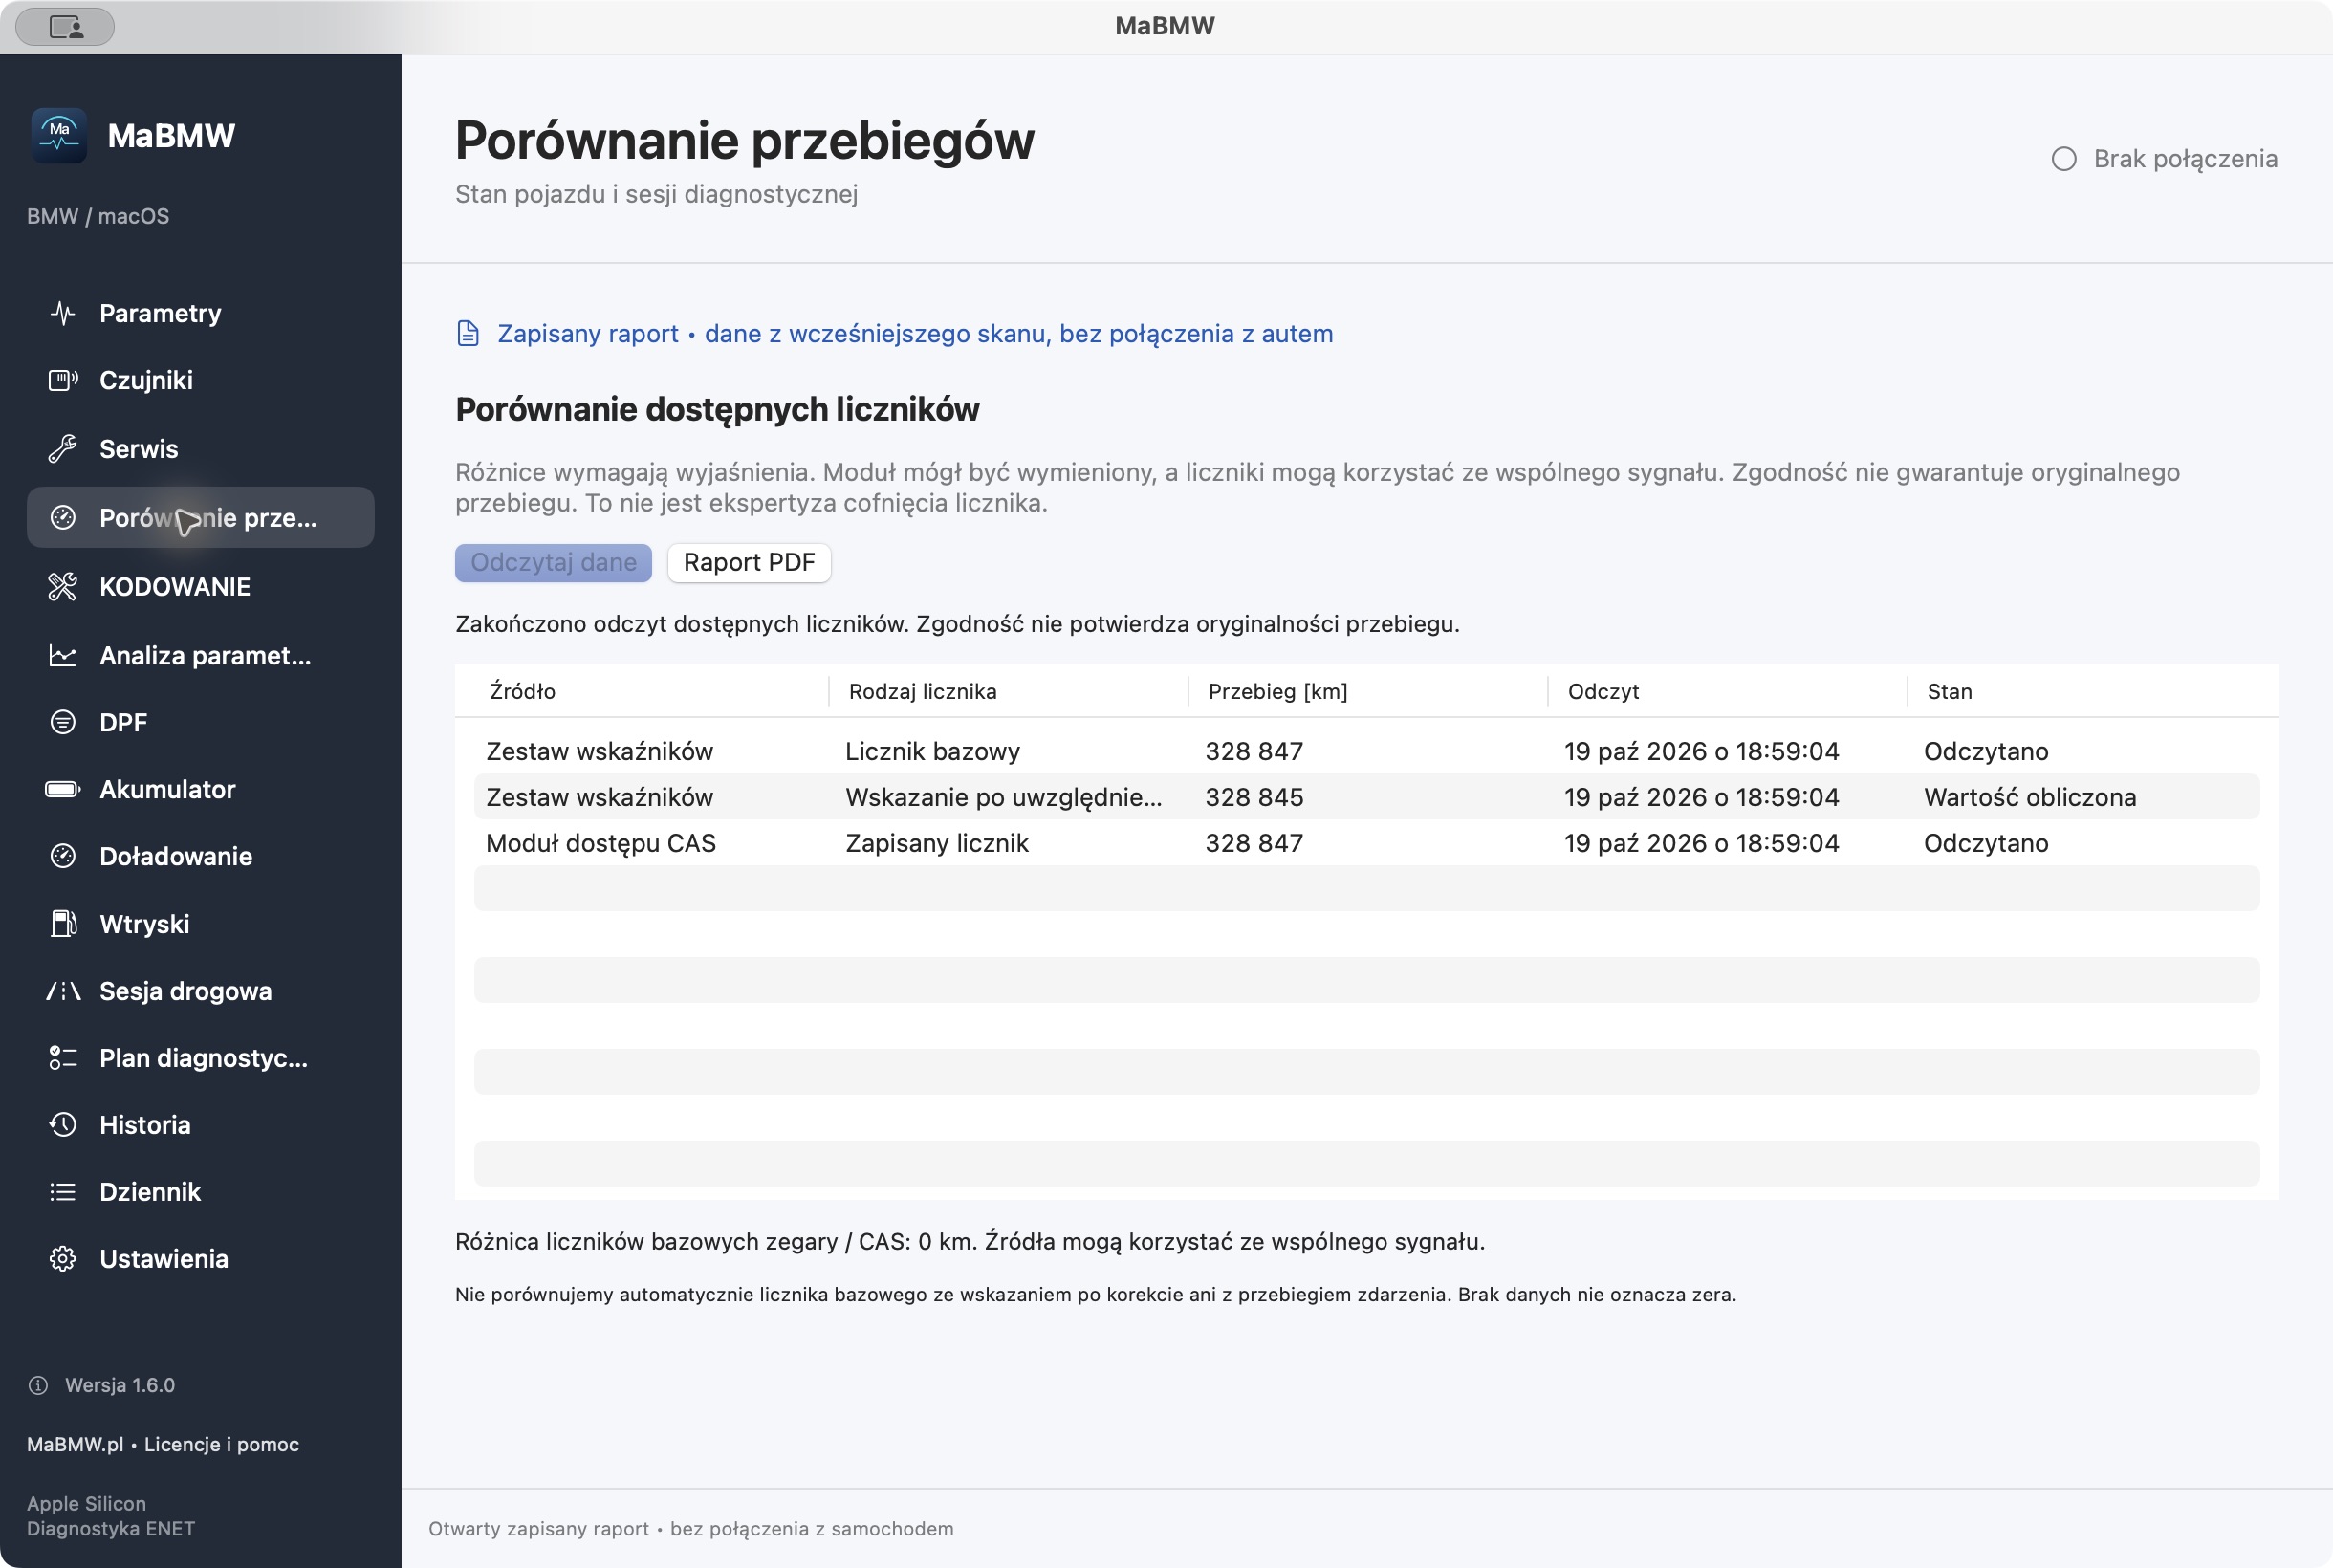Image resolution: width=2333 pixels, height=1568 pixels.
Task: Open the Historia section
Action: tap(200, 1124)
